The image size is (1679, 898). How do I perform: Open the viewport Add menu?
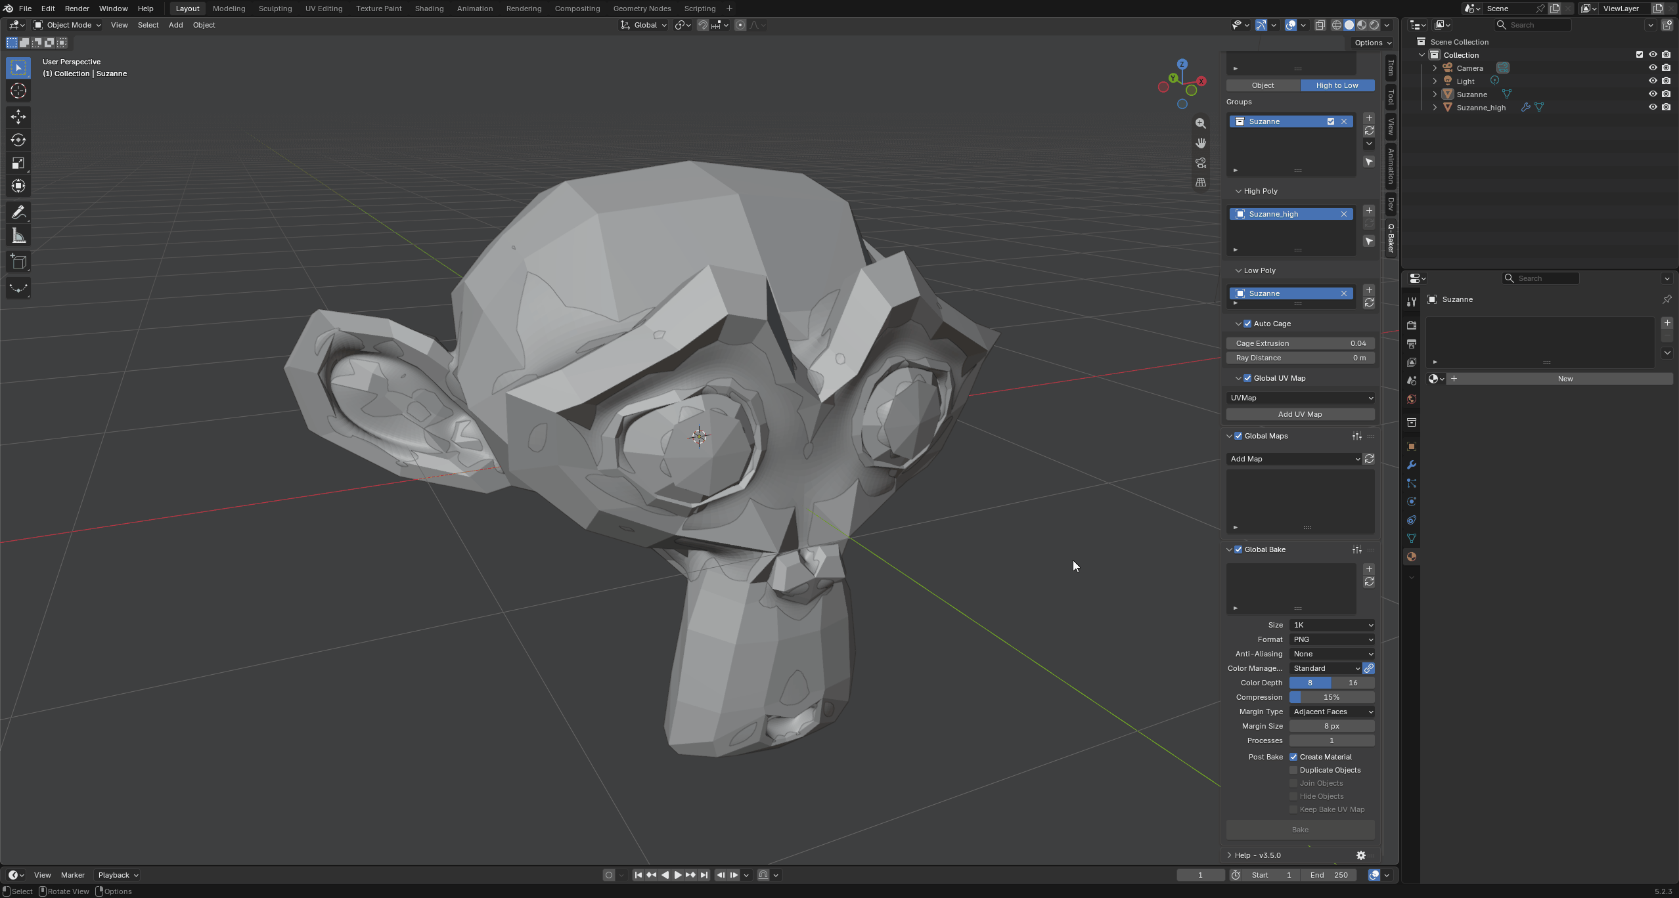pyautogui.click(x=175, y=25)
